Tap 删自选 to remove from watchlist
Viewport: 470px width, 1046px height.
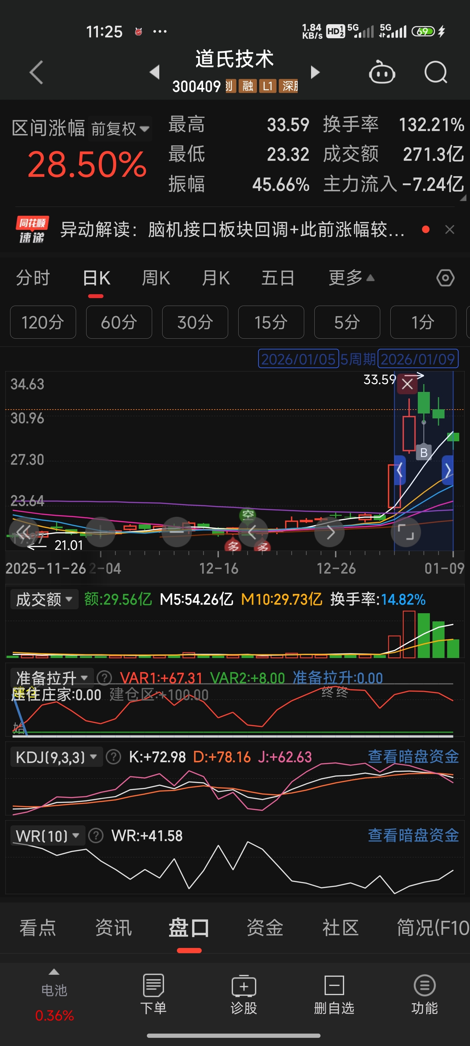pos(334,994)
